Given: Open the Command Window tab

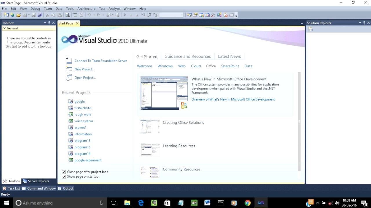Looking at the screenshot, I should point(39,188).
